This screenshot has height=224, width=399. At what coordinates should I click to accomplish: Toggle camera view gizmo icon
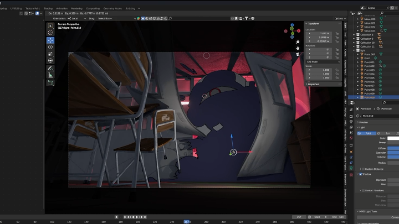click(298, 54)
